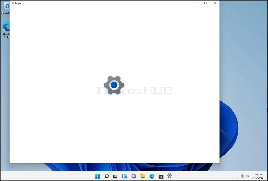Image resolution: width=268 pixels, height=181 pixels.
Task: Open Microsoft Store from the taskbar
Action: click(161, 176)
